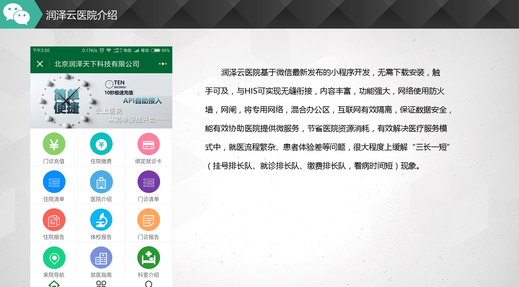Click the 来院导航 label
Viewport: 519px width, 287px height.
54,275
